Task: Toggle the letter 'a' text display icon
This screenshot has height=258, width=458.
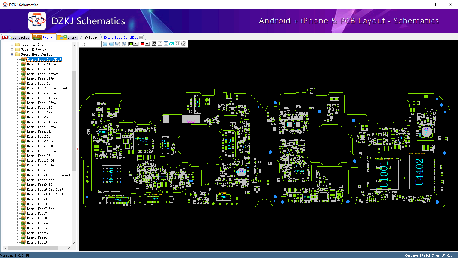Action: [x=160, y=44]
